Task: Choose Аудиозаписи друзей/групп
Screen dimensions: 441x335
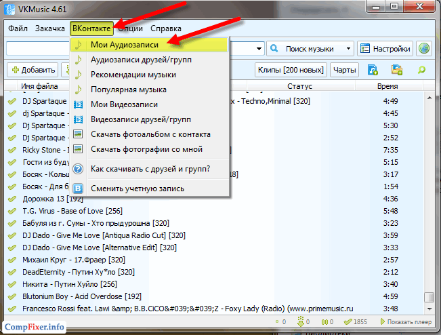Action: (149, 60)
